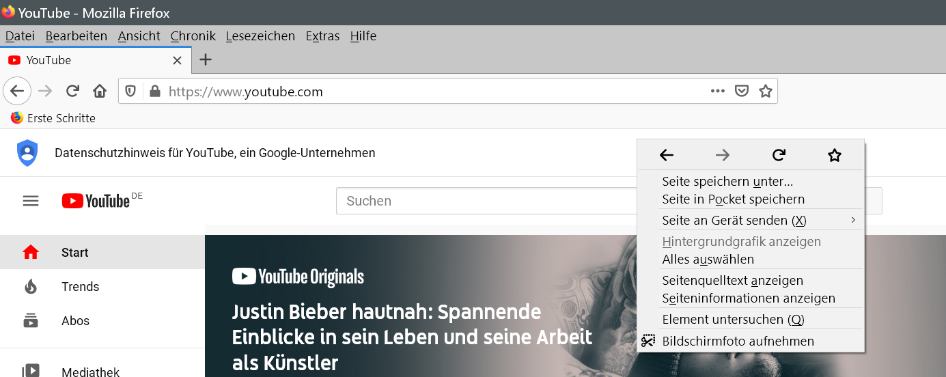Click the greyed forward arrow in navigation toolbar
The height and width of the screenshot is (377, 946).
[x=45, y=91]
